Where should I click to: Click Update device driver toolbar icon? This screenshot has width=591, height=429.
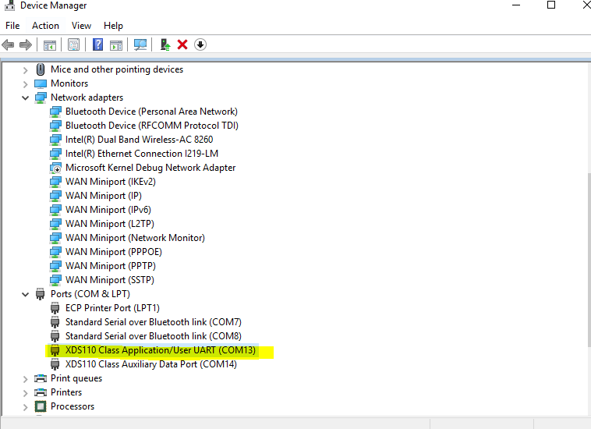point(165,45)
